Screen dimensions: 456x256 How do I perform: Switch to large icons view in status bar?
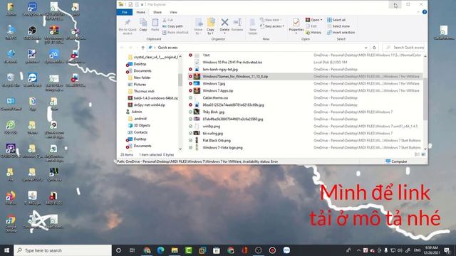(423, 154)
